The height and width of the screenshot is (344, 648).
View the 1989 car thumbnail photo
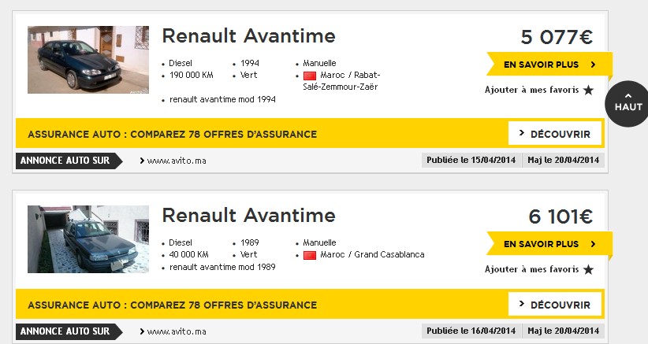(x=88, y=239)
